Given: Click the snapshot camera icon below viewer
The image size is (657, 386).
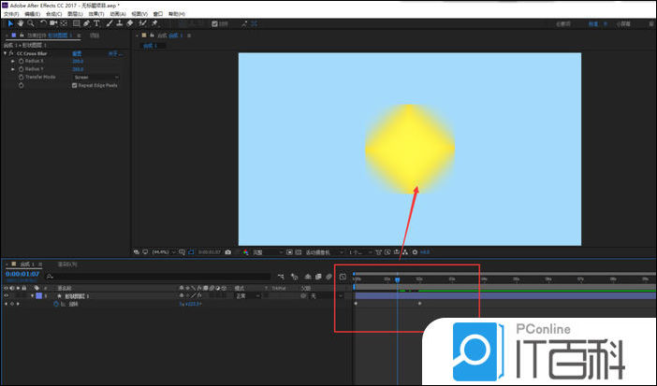Looking at the screenshot, I should point(227,252).
